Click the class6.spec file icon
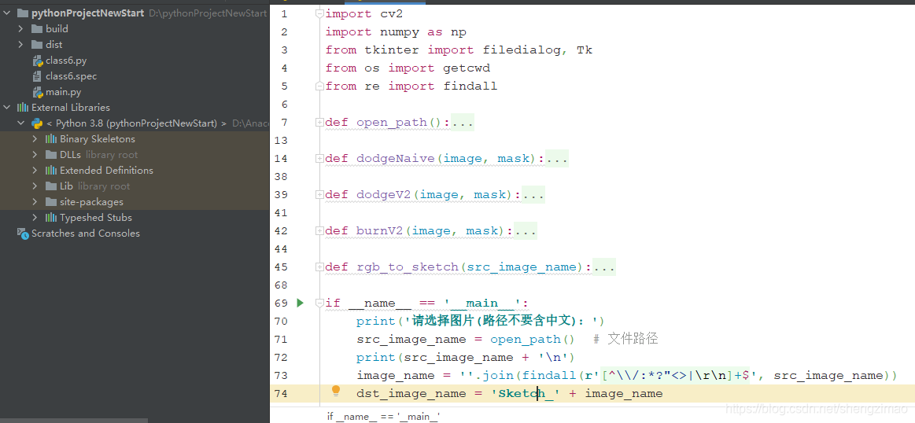Image resolution: width=915 pixels, height=423 pixels. 37,76
